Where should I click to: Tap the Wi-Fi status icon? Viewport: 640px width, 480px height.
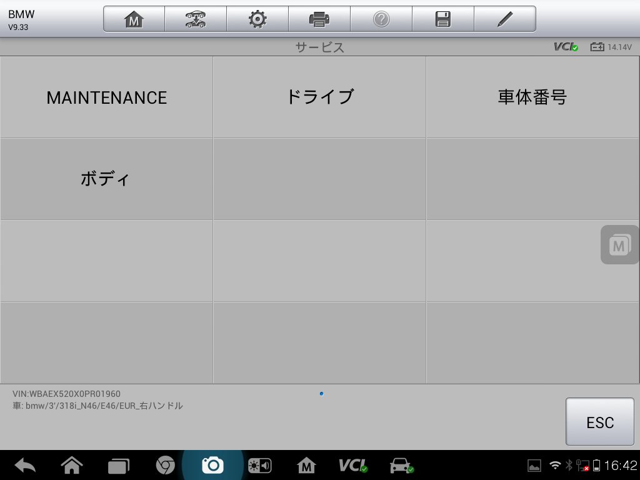555,465
